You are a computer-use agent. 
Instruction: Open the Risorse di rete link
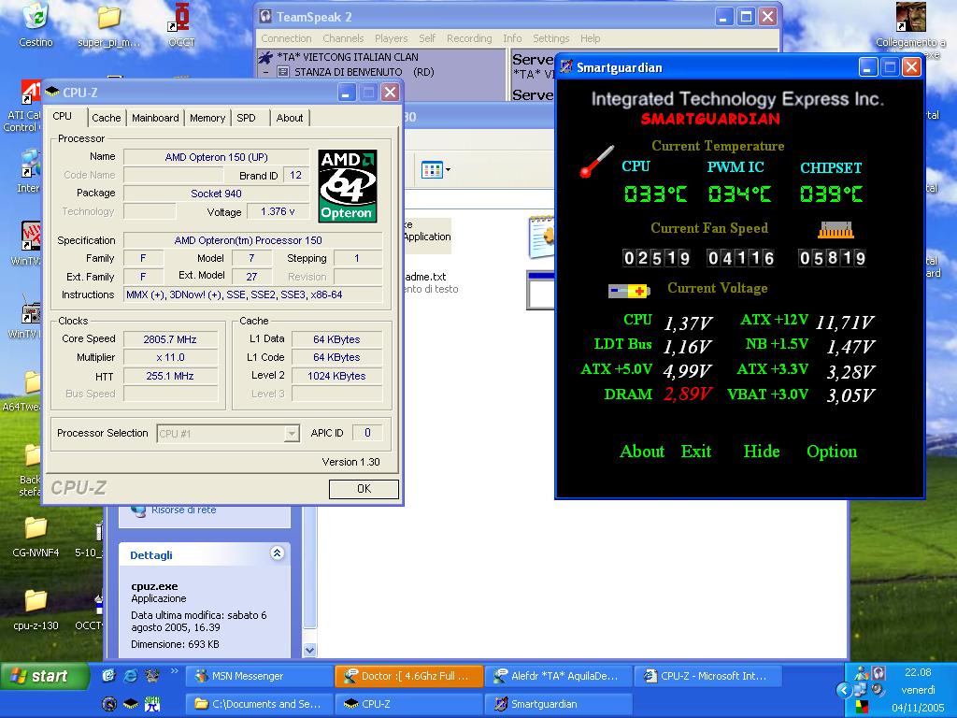click(x=184, y=510)
